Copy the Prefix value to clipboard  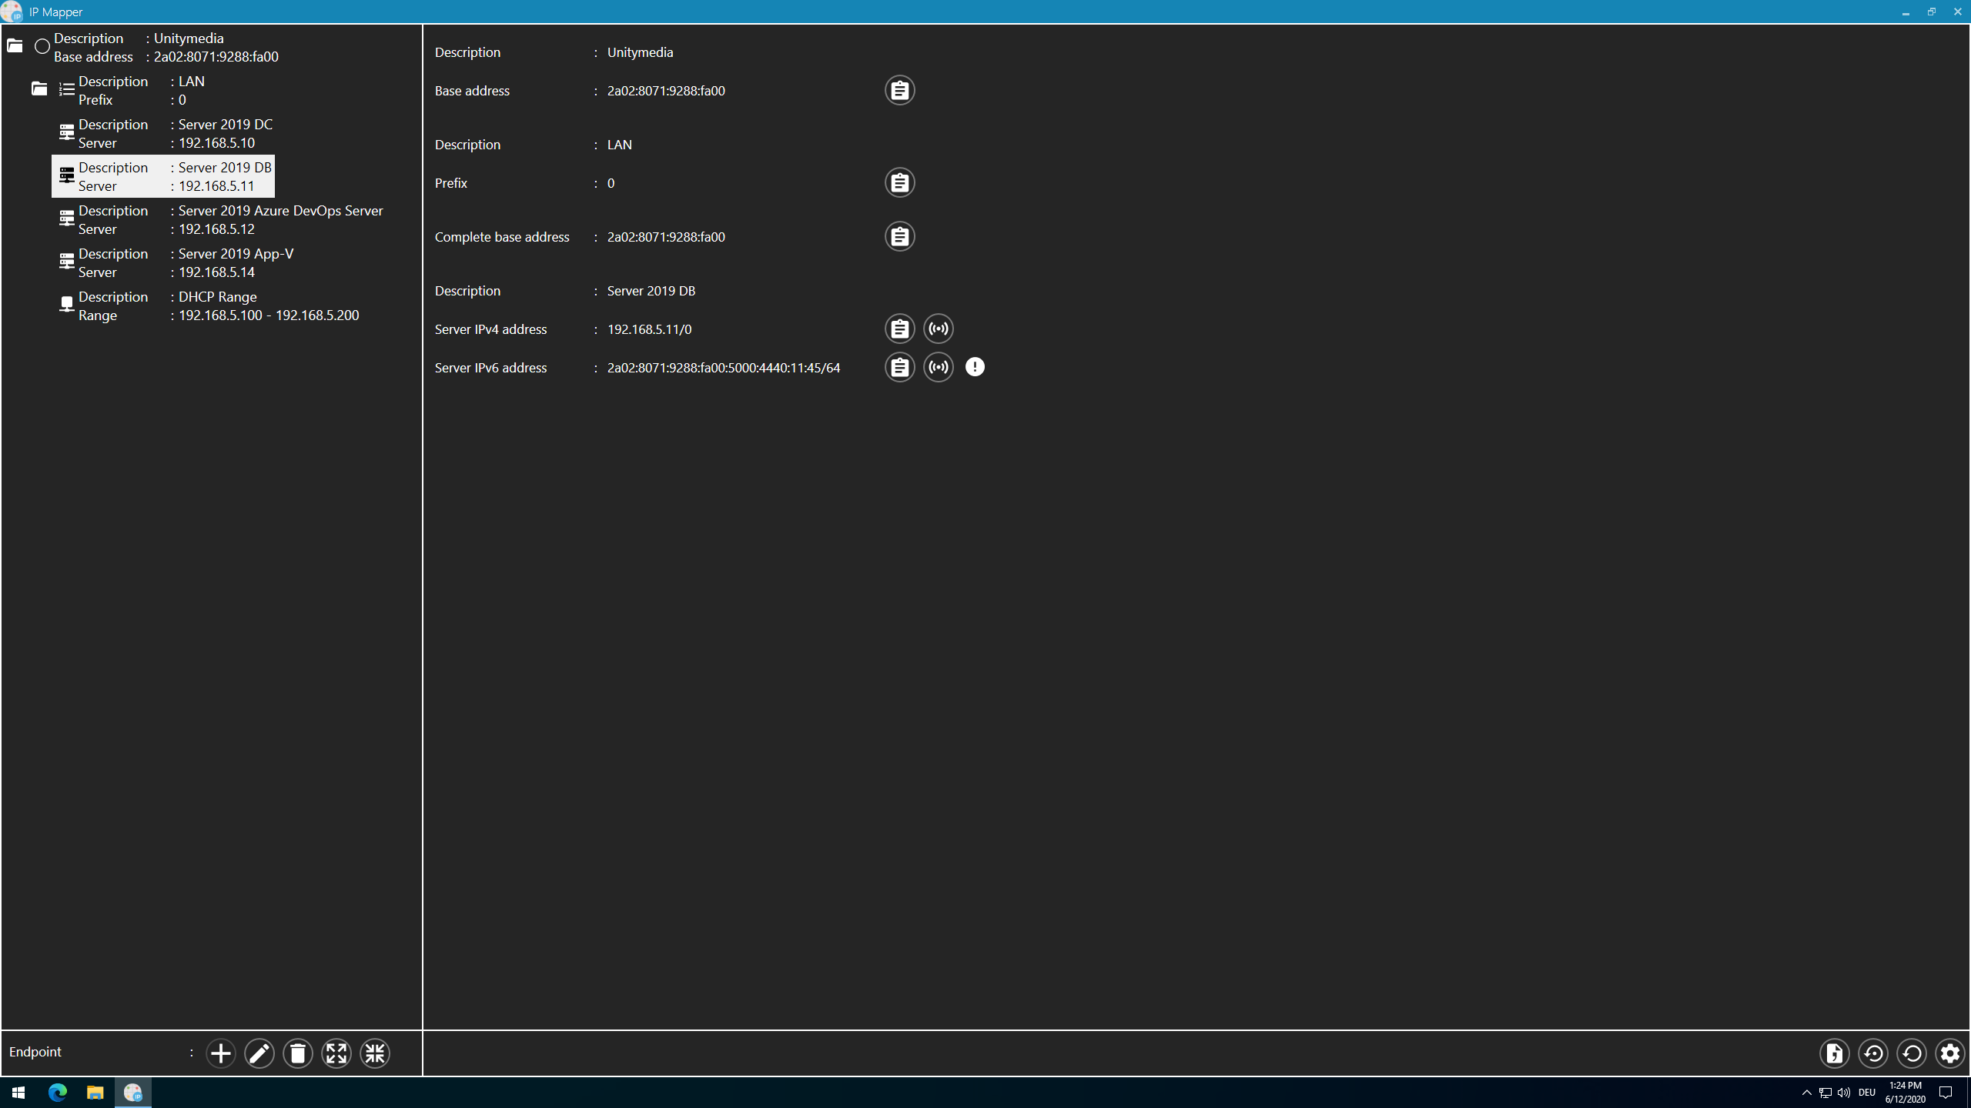(x=898, y=182)
